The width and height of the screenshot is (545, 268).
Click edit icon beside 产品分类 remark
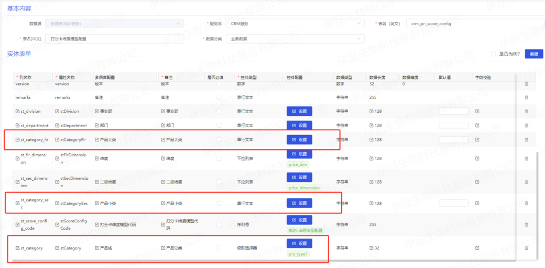(x=163, y=248)
